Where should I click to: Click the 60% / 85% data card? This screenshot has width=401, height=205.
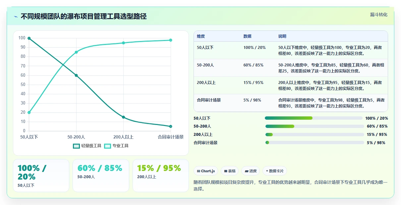[x=101, y=176]
